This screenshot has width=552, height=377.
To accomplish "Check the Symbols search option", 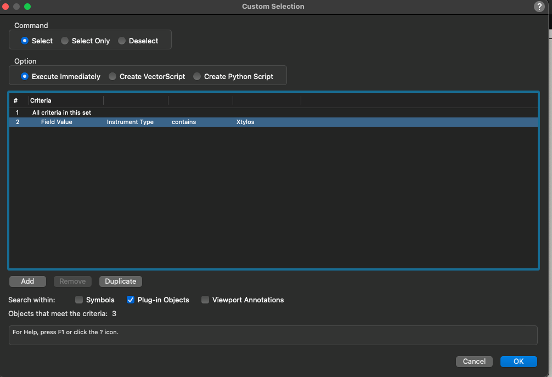I will (79, 300).
